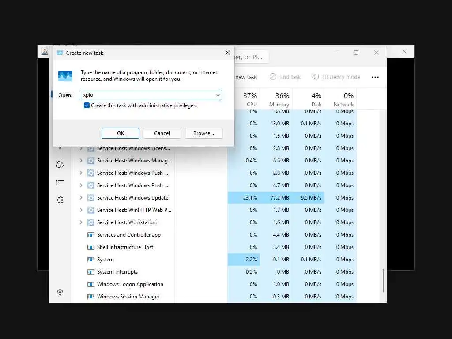Click OK in Create new task dialog
Viewport: 452px width, 339px height.
[120, 133]
